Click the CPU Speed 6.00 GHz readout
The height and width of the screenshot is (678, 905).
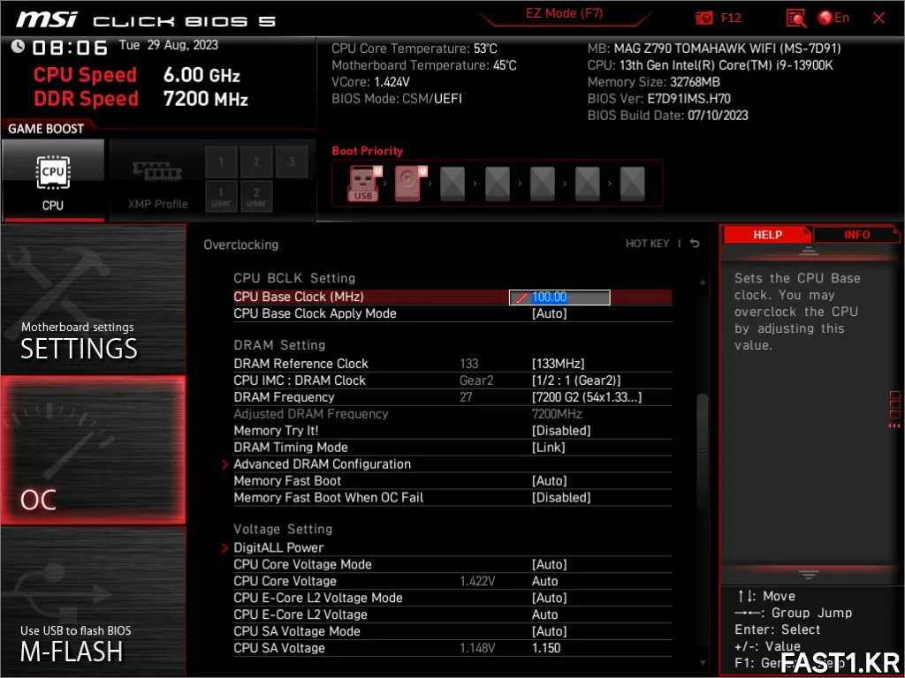[137, 75]
